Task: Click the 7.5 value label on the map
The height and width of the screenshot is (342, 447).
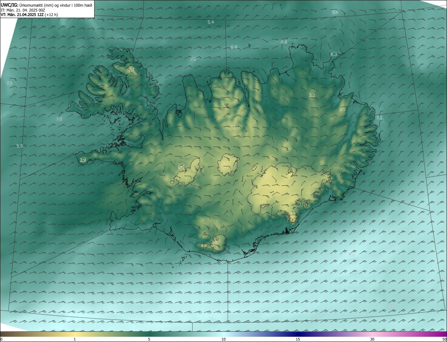Action: [x=9, y=83]
